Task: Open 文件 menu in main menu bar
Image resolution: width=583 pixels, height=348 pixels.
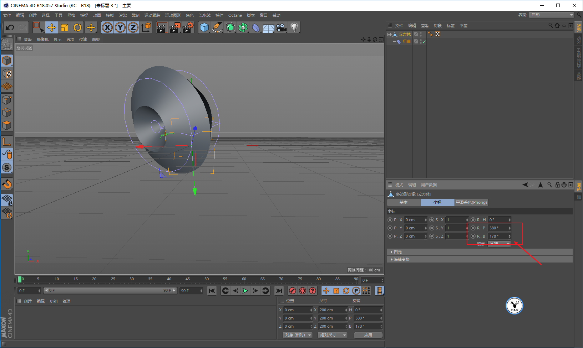Action: (x=7, y=15)
